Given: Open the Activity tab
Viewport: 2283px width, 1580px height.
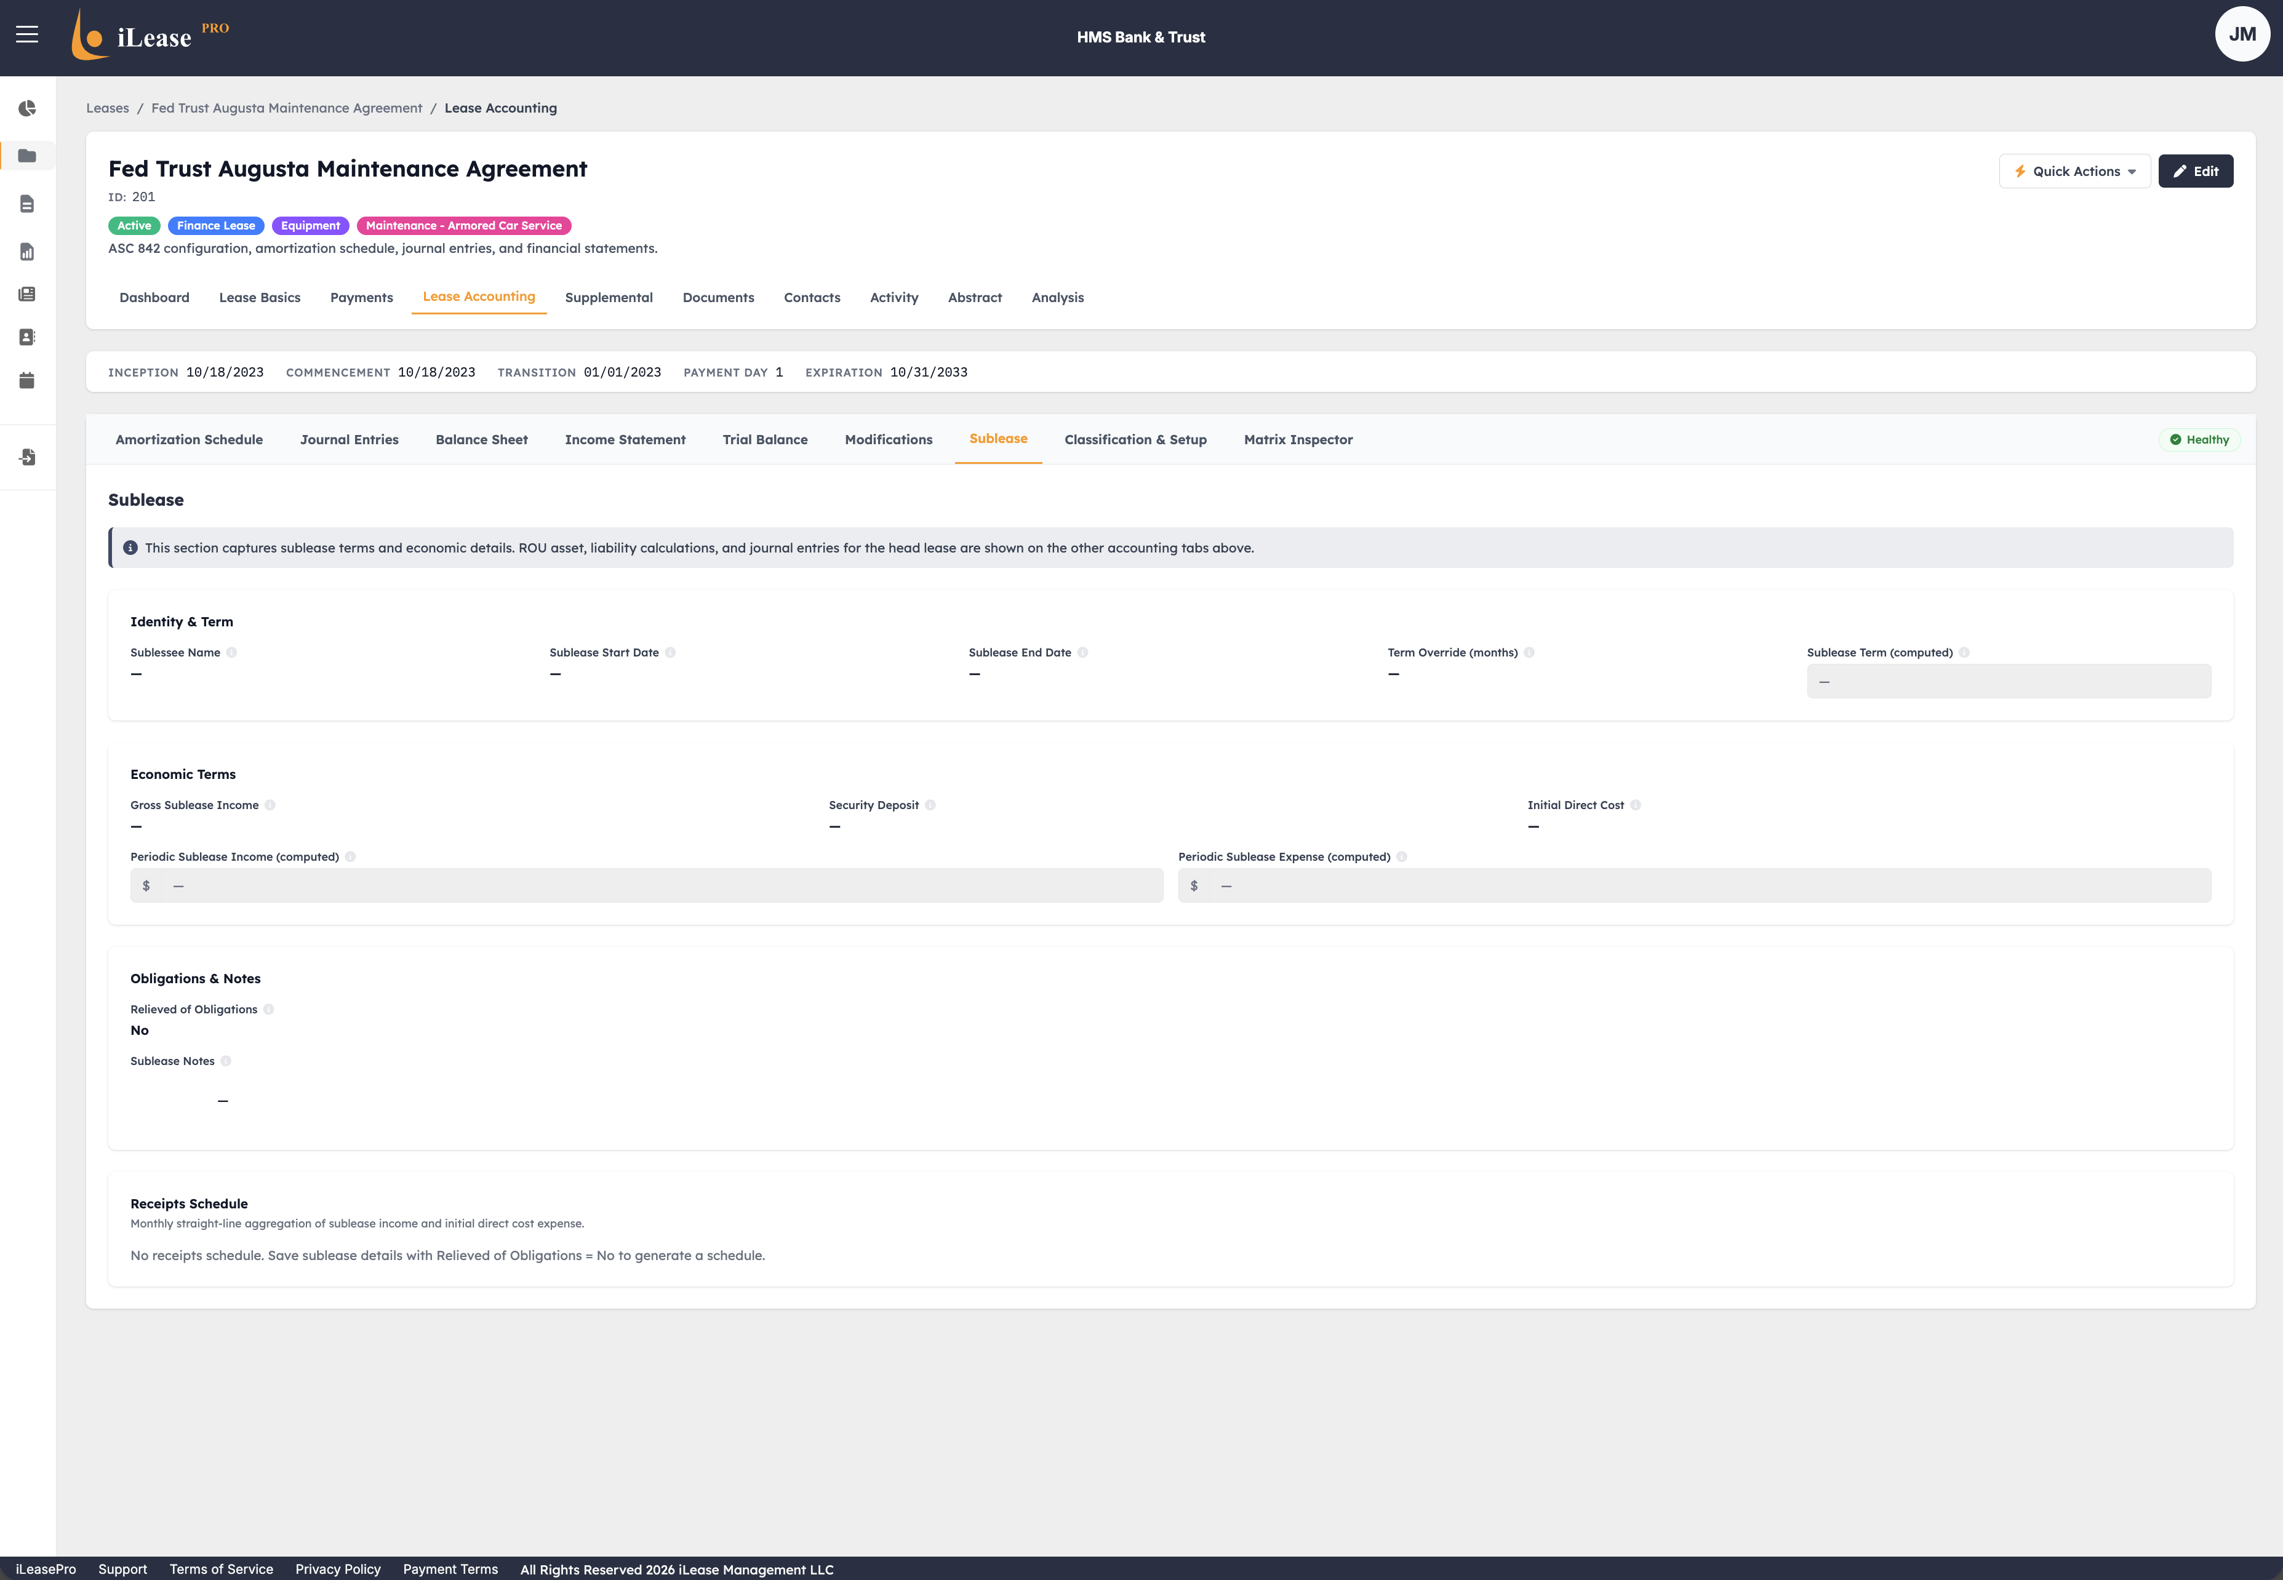Looking at the screenshot, I should pyautogui.click(x=894, y=297).
